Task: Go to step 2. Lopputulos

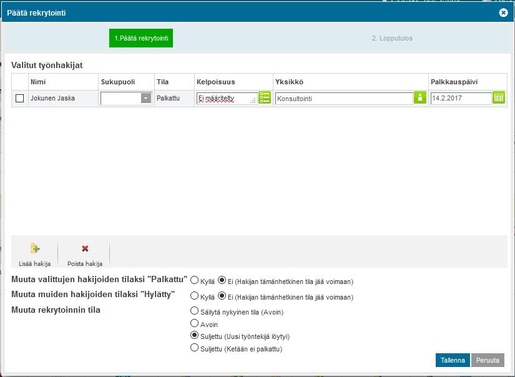Action: (392, 38)
